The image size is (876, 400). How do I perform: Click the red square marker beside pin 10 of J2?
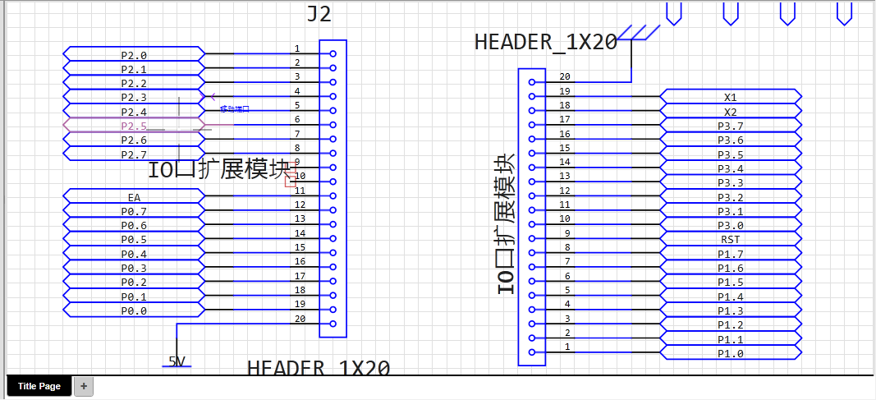click(x=291, y=181)
